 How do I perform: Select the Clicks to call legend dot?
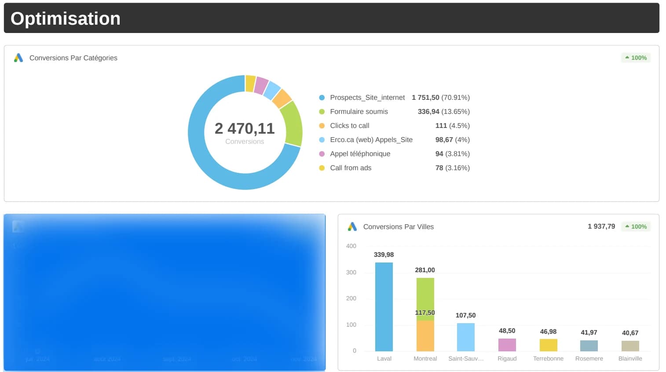tap(322, 126)
